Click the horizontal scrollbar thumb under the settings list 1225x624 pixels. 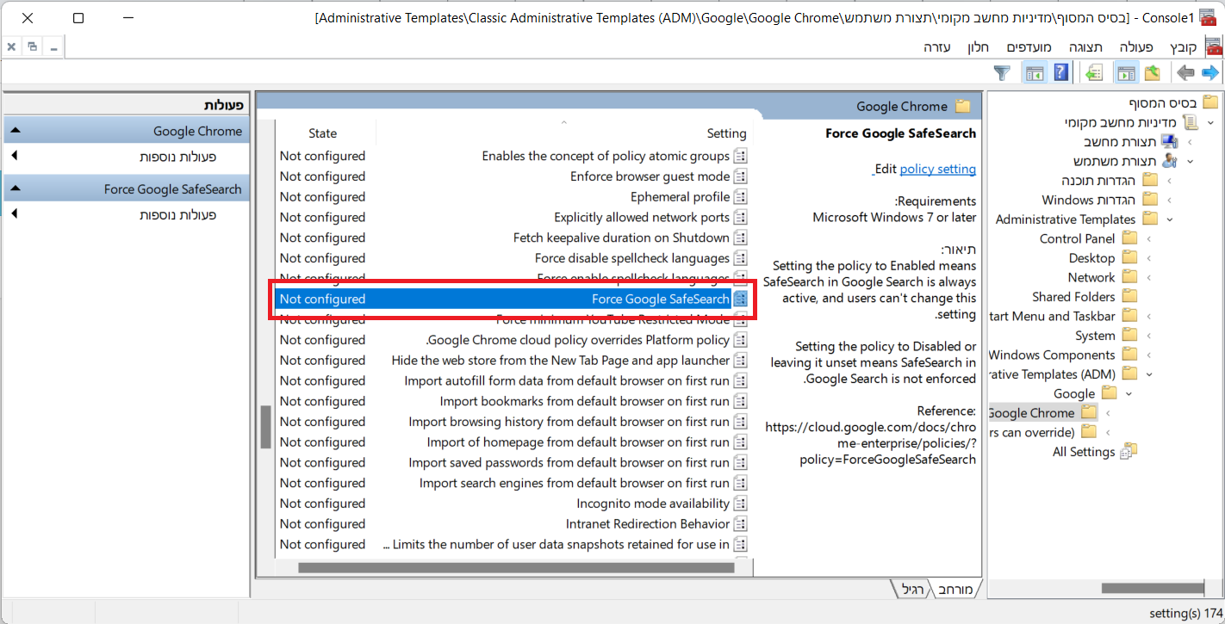(516, 568)
